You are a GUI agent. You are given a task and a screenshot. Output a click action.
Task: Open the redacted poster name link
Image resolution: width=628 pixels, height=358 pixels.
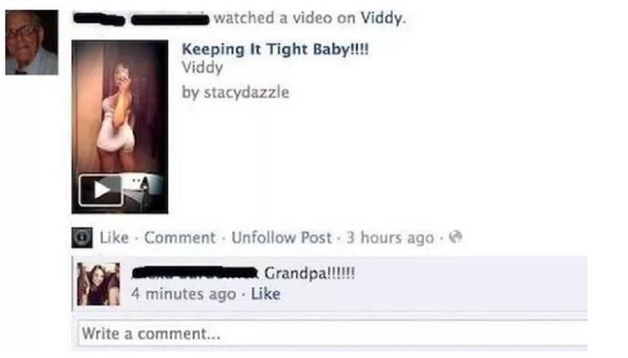[x=141, y=19]
